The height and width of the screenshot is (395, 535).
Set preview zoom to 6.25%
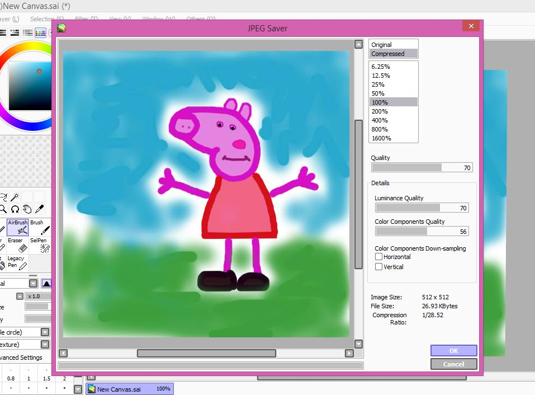point(394,67)
